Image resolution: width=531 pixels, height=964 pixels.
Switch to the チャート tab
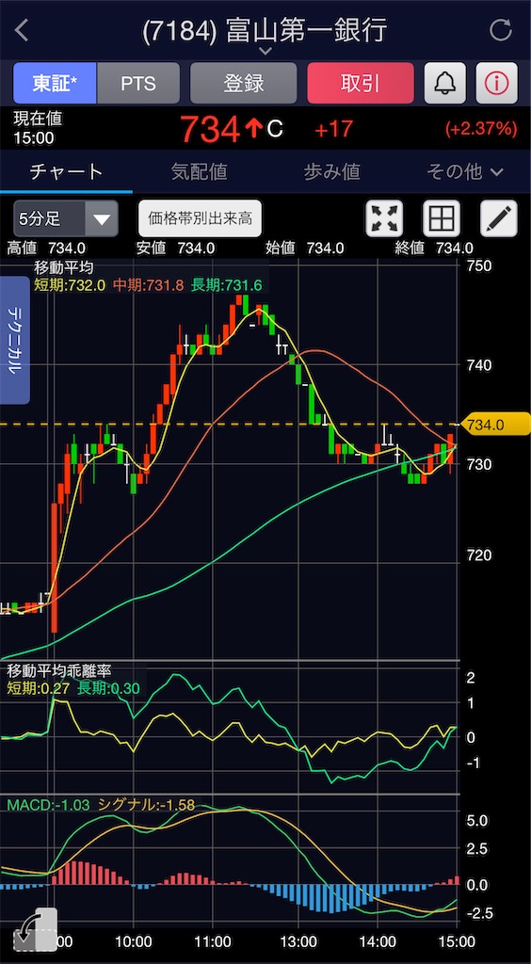point(66,172)
